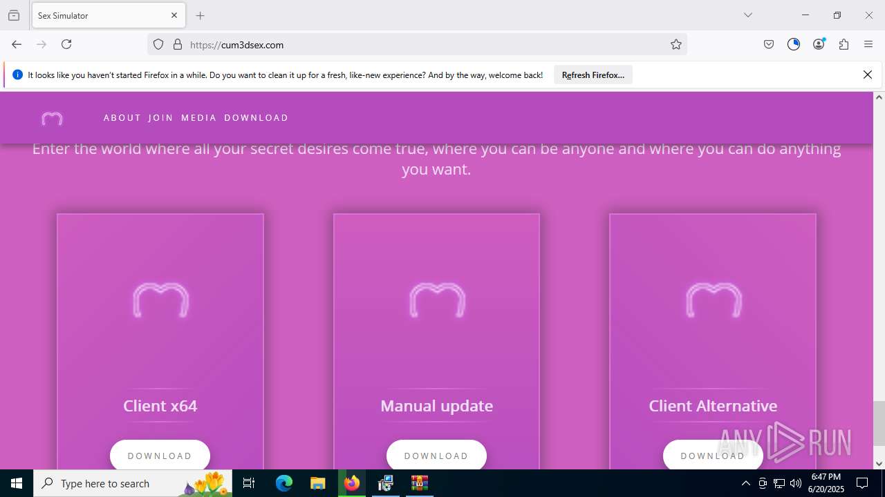This screenshot has height=497, width=885.
Task: Open the installer app on the taskbar
Action: click(386, 483)
